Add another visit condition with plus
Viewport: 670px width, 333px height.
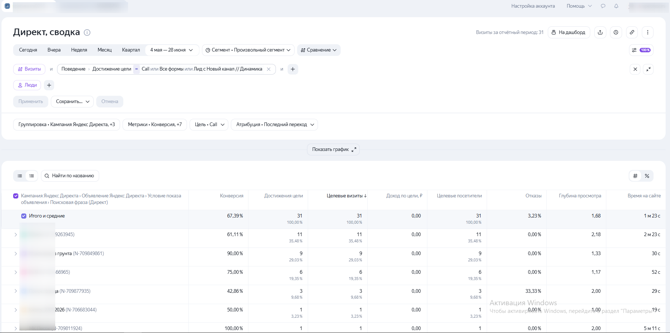(293, 69)
